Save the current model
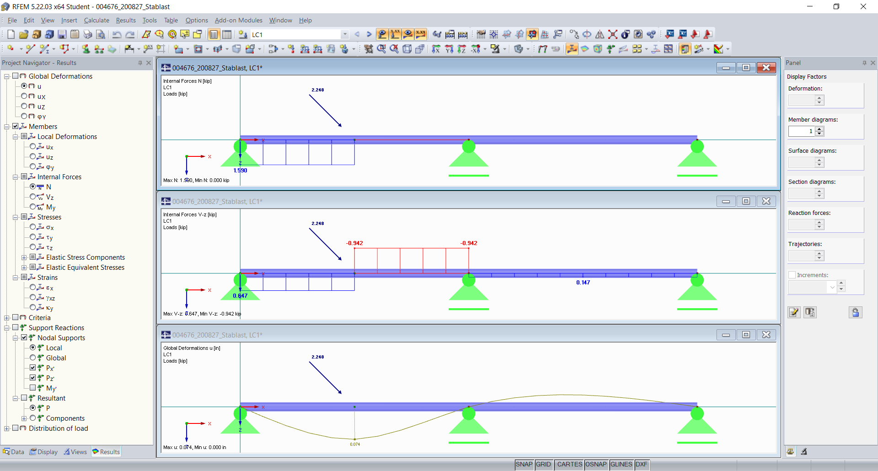The image size is (878, 471). pyautogui.click(x=62, y=34)
